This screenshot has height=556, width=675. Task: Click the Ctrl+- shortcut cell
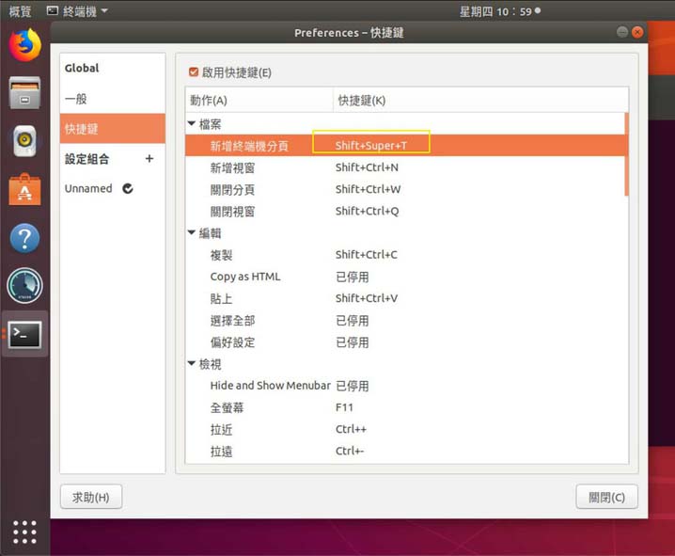(x=350, y=452)
